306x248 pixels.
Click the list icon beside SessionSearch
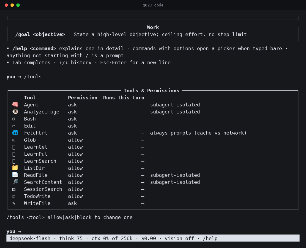(x=14, y=189)
